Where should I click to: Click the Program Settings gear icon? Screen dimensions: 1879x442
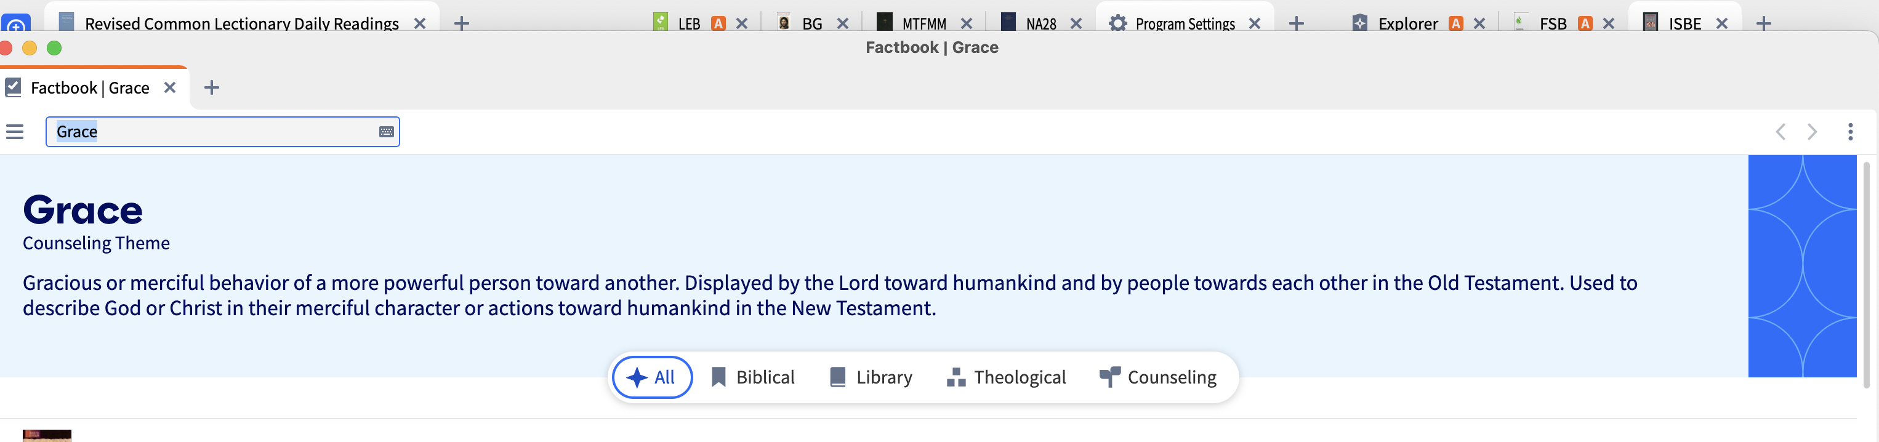(1117, 23)
